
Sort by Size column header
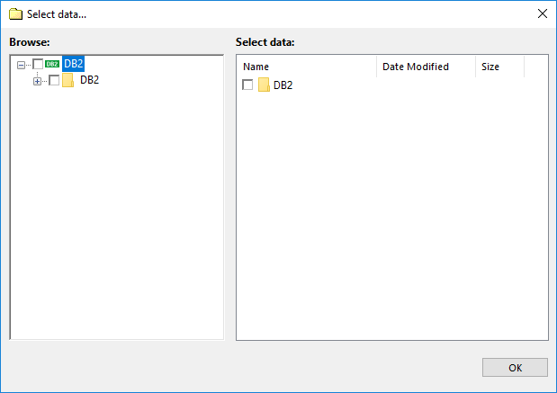499,67
